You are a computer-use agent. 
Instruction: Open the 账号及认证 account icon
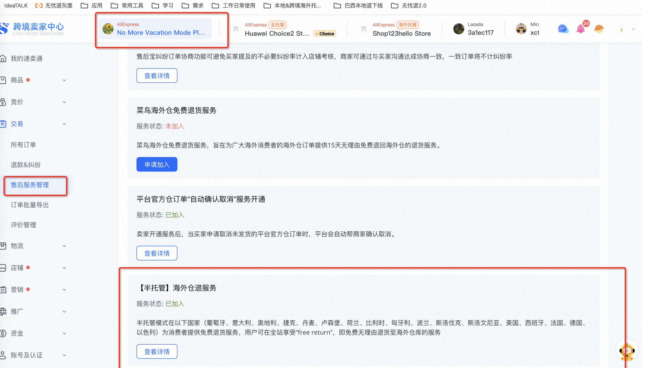(x=3, y=355)
